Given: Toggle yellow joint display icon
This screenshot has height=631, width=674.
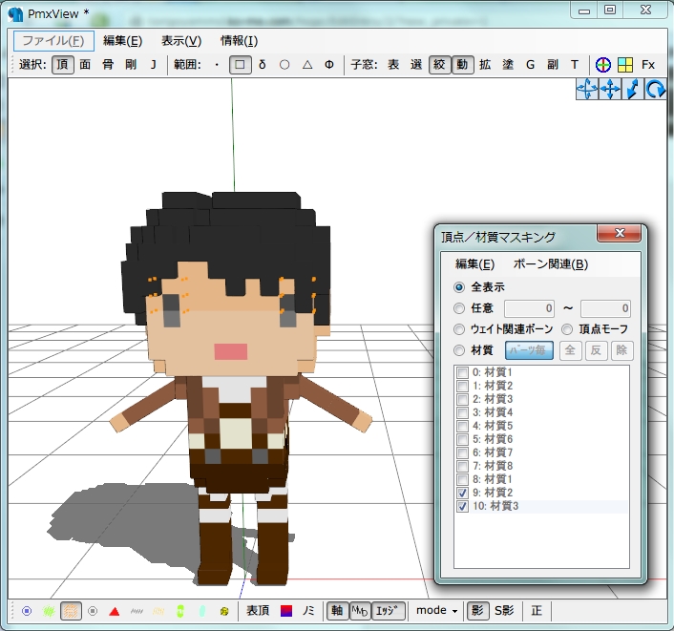Looking at the screenshot, I should point(224,611).
